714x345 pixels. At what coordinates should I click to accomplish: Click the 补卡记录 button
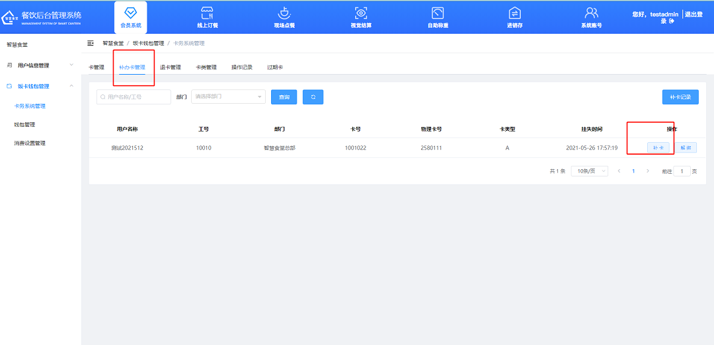click(x=680, y=97)
